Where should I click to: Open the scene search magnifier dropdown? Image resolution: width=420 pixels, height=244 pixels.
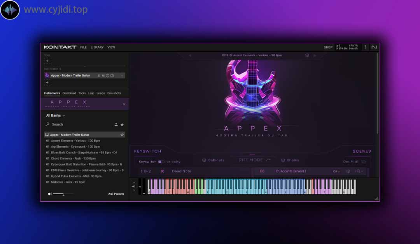click(x=359, y=171)
